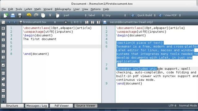
Task: Open the LaTeX menu
Action: pyautogui.click(x=28, y=9)
